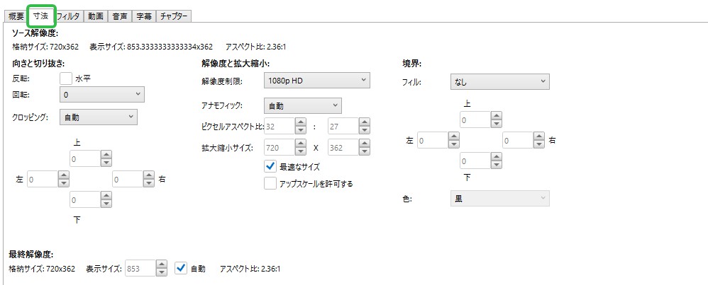Open the チャプター tab

coord(174,17)
